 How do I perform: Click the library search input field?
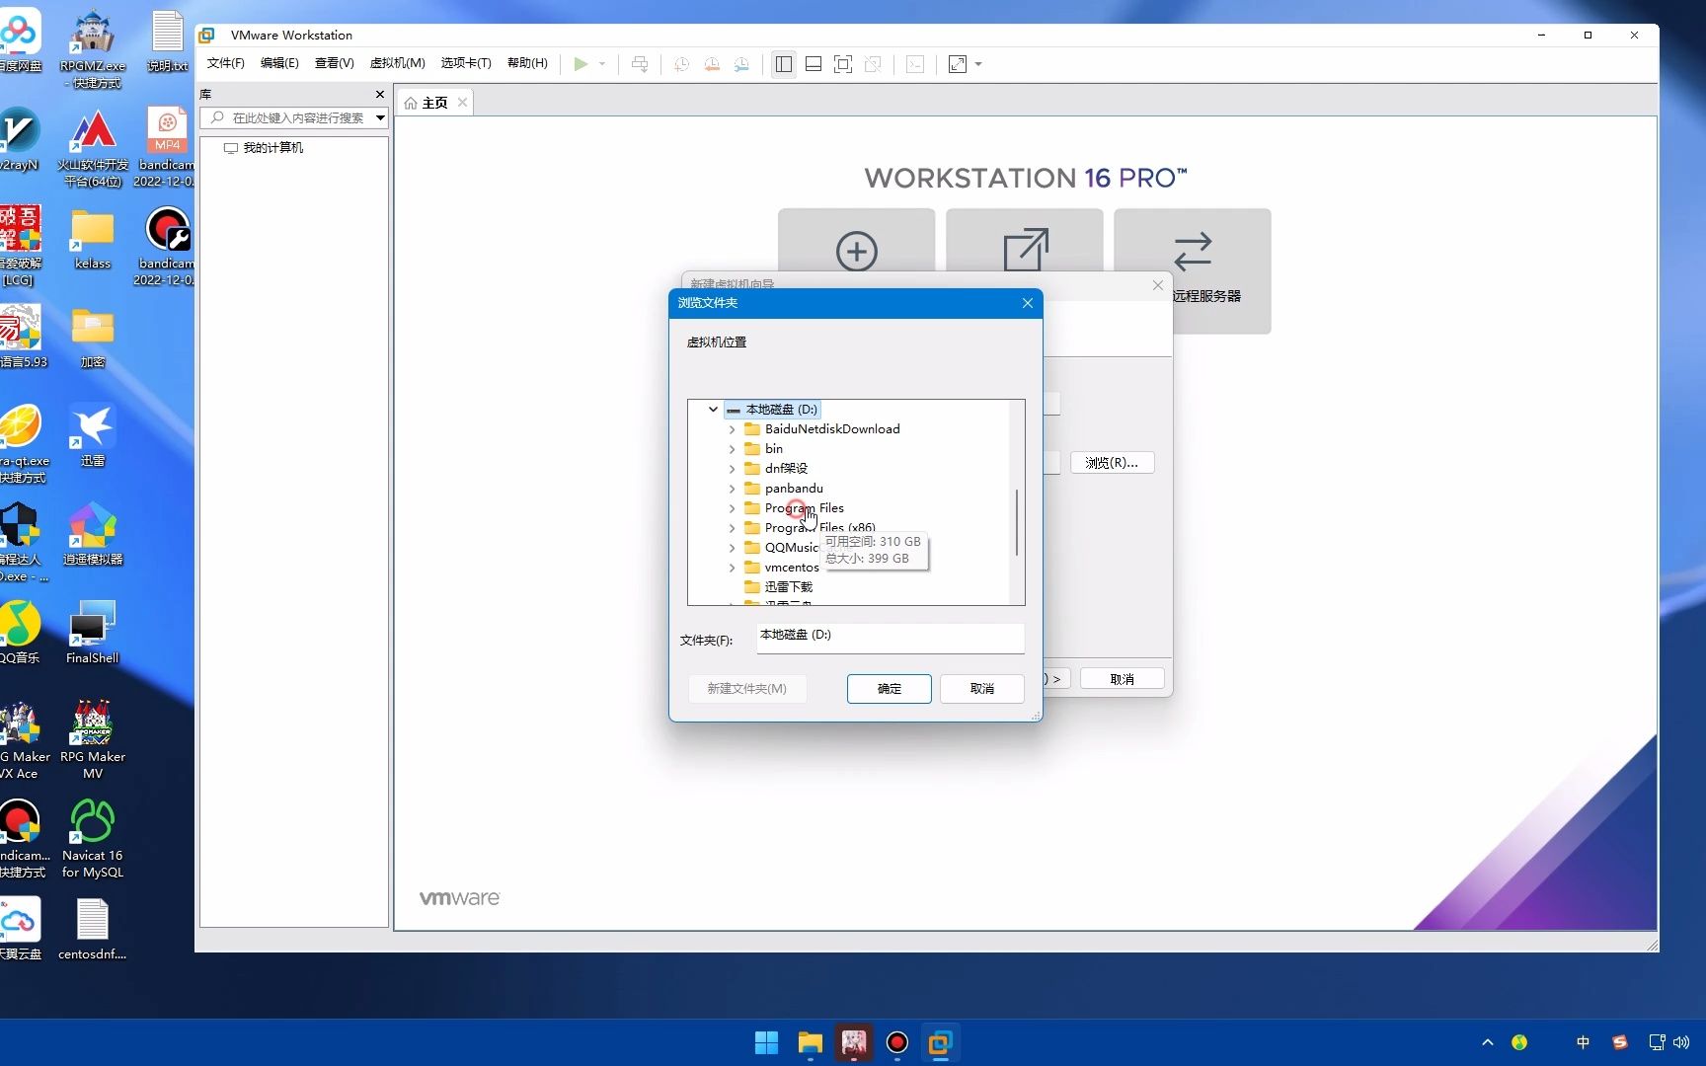[x=296, y=117]
